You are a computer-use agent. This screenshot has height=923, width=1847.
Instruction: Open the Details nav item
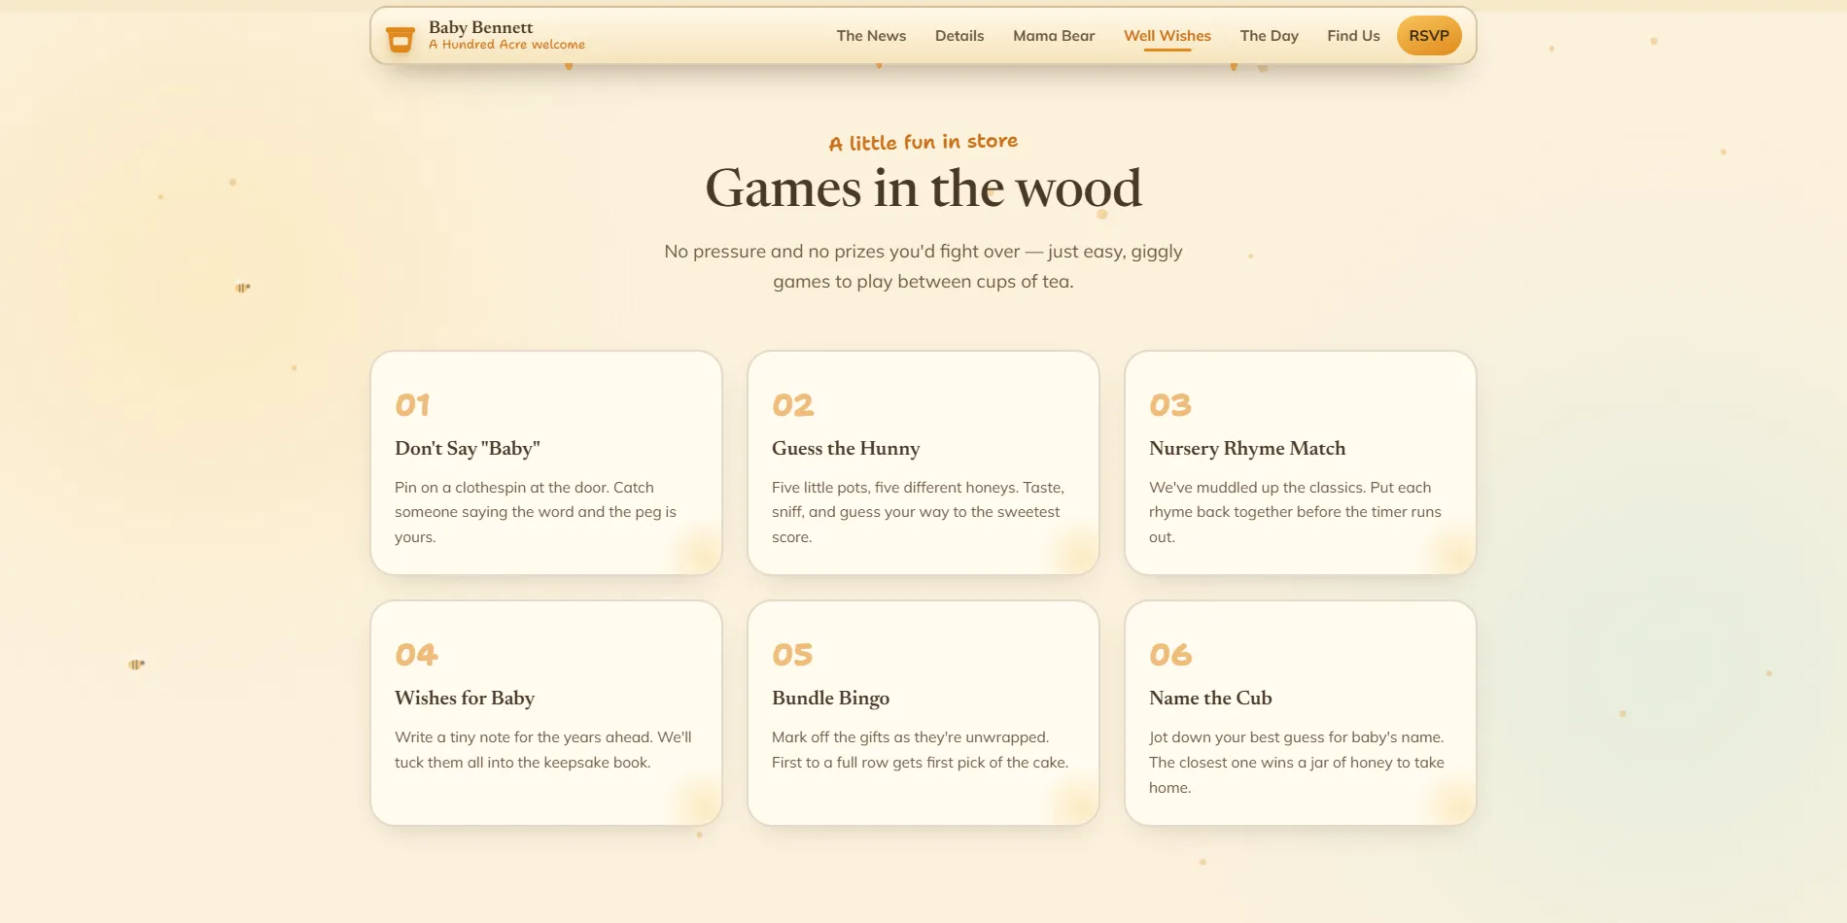(x=959, y=36)
